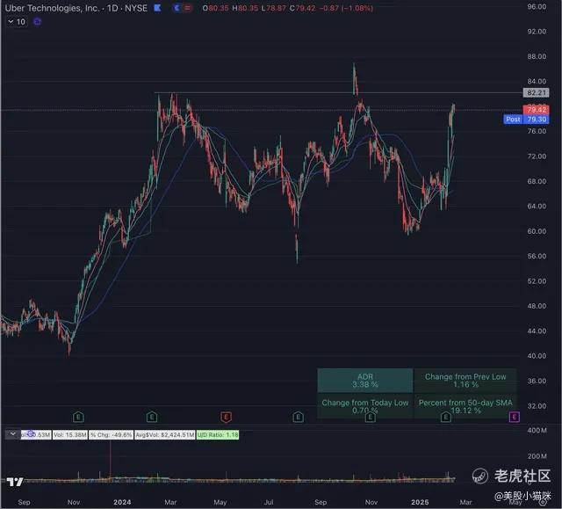562x509 pixels.
Task: Click the Percent from 50-day SMA cell
Action: coord(465,406)
